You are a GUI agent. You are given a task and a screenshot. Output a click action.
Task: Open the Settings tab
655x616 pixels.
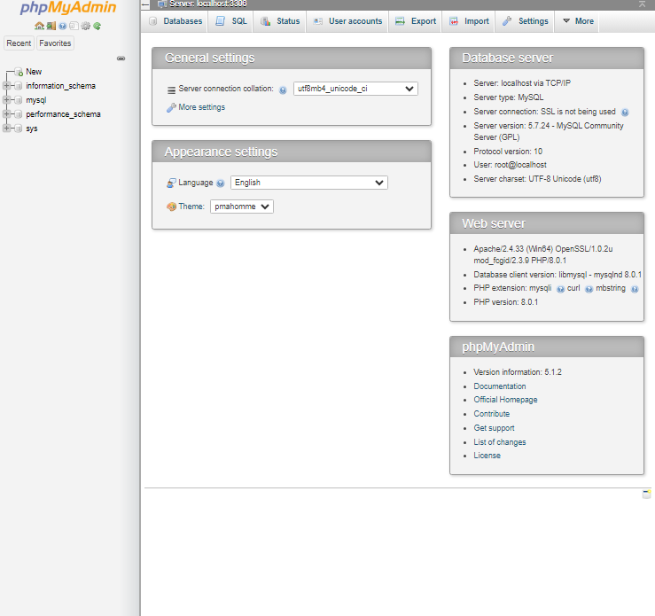click(x=526, y=21)
